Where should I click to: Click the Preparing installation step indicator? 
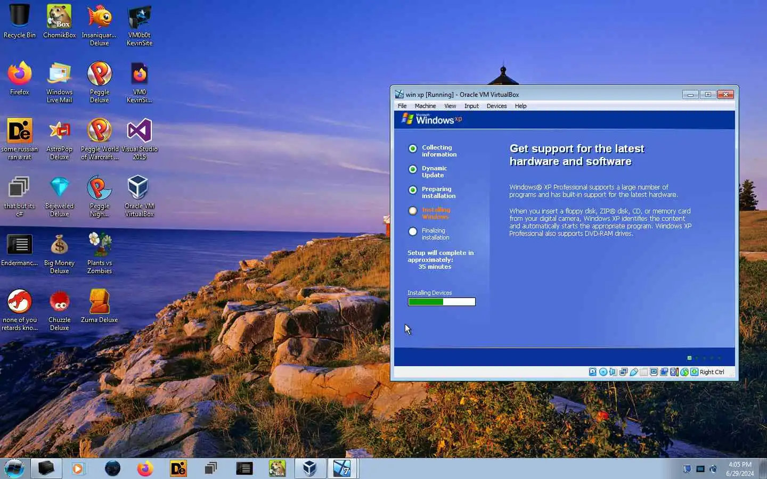(x=412, y=190)
